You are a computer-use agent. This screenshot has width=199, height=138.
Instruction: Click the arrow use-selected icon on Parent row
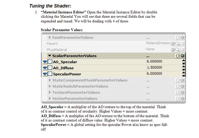173,44
